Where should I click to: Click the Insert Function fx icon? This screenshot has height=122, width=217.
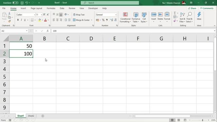[47, 31]
